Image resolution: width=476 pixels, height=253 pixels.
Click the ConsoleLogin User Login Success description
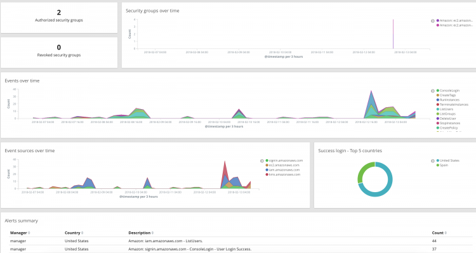(190, 249)
